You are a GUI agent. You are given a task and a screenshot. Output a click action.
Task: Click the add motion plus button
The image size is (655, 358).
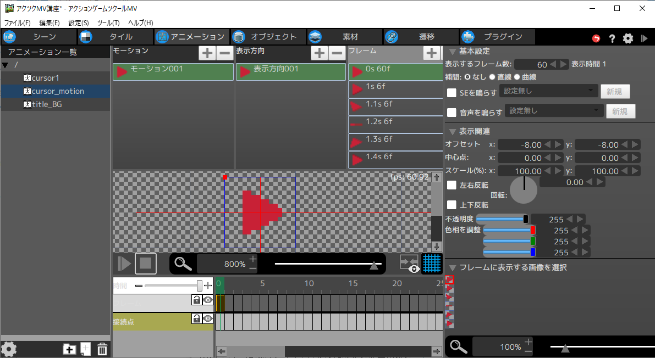207,53
